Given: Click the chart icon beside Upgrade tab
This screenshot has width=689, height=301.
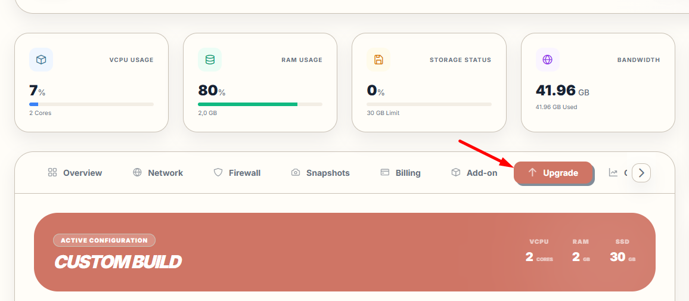Looking at the screenshot, I should tap(613, 172).
